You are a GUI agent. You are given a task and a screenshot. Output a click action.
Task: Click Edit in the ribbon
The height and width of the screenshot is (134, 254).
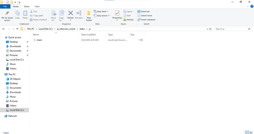click(127, 16)
